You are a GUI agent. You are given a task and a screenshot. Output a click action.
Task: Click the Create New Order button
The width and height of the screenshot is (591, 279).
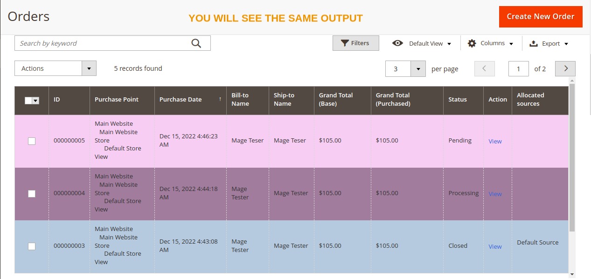coord(540,16)
